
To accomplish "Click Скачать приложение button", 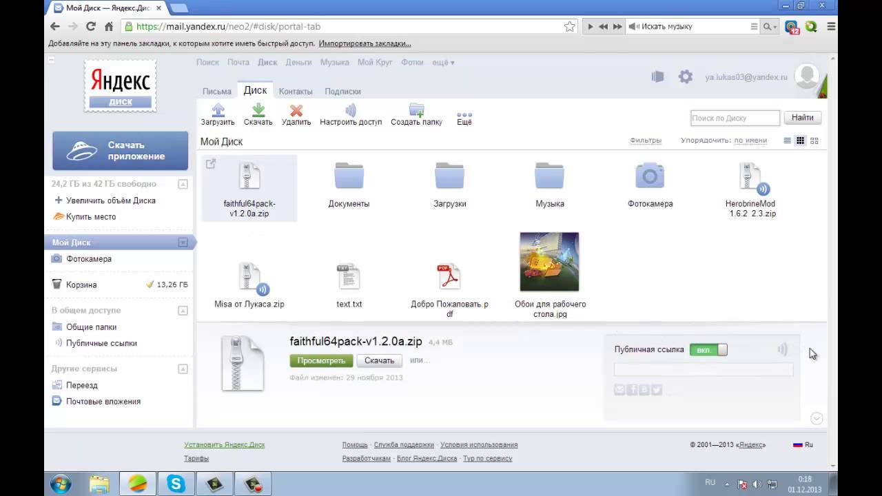I will tap(121, 151).
